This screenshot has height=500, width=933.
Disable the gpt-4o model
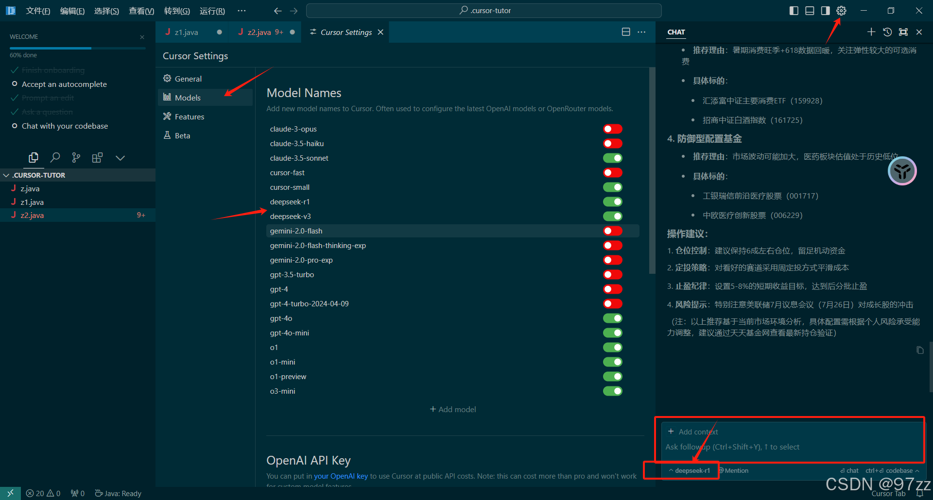click(x=613, y=318)
